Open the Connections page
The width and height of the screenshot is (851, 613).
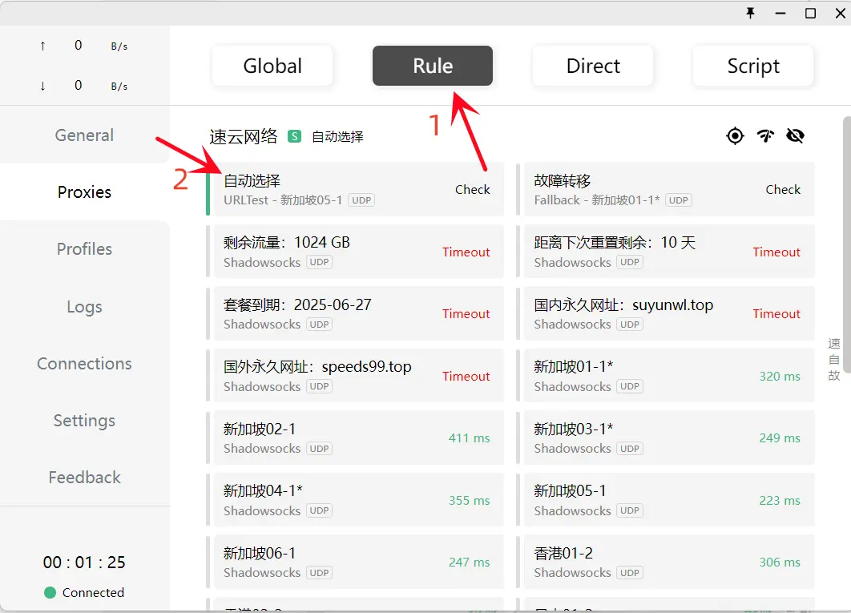coord(85,363)
